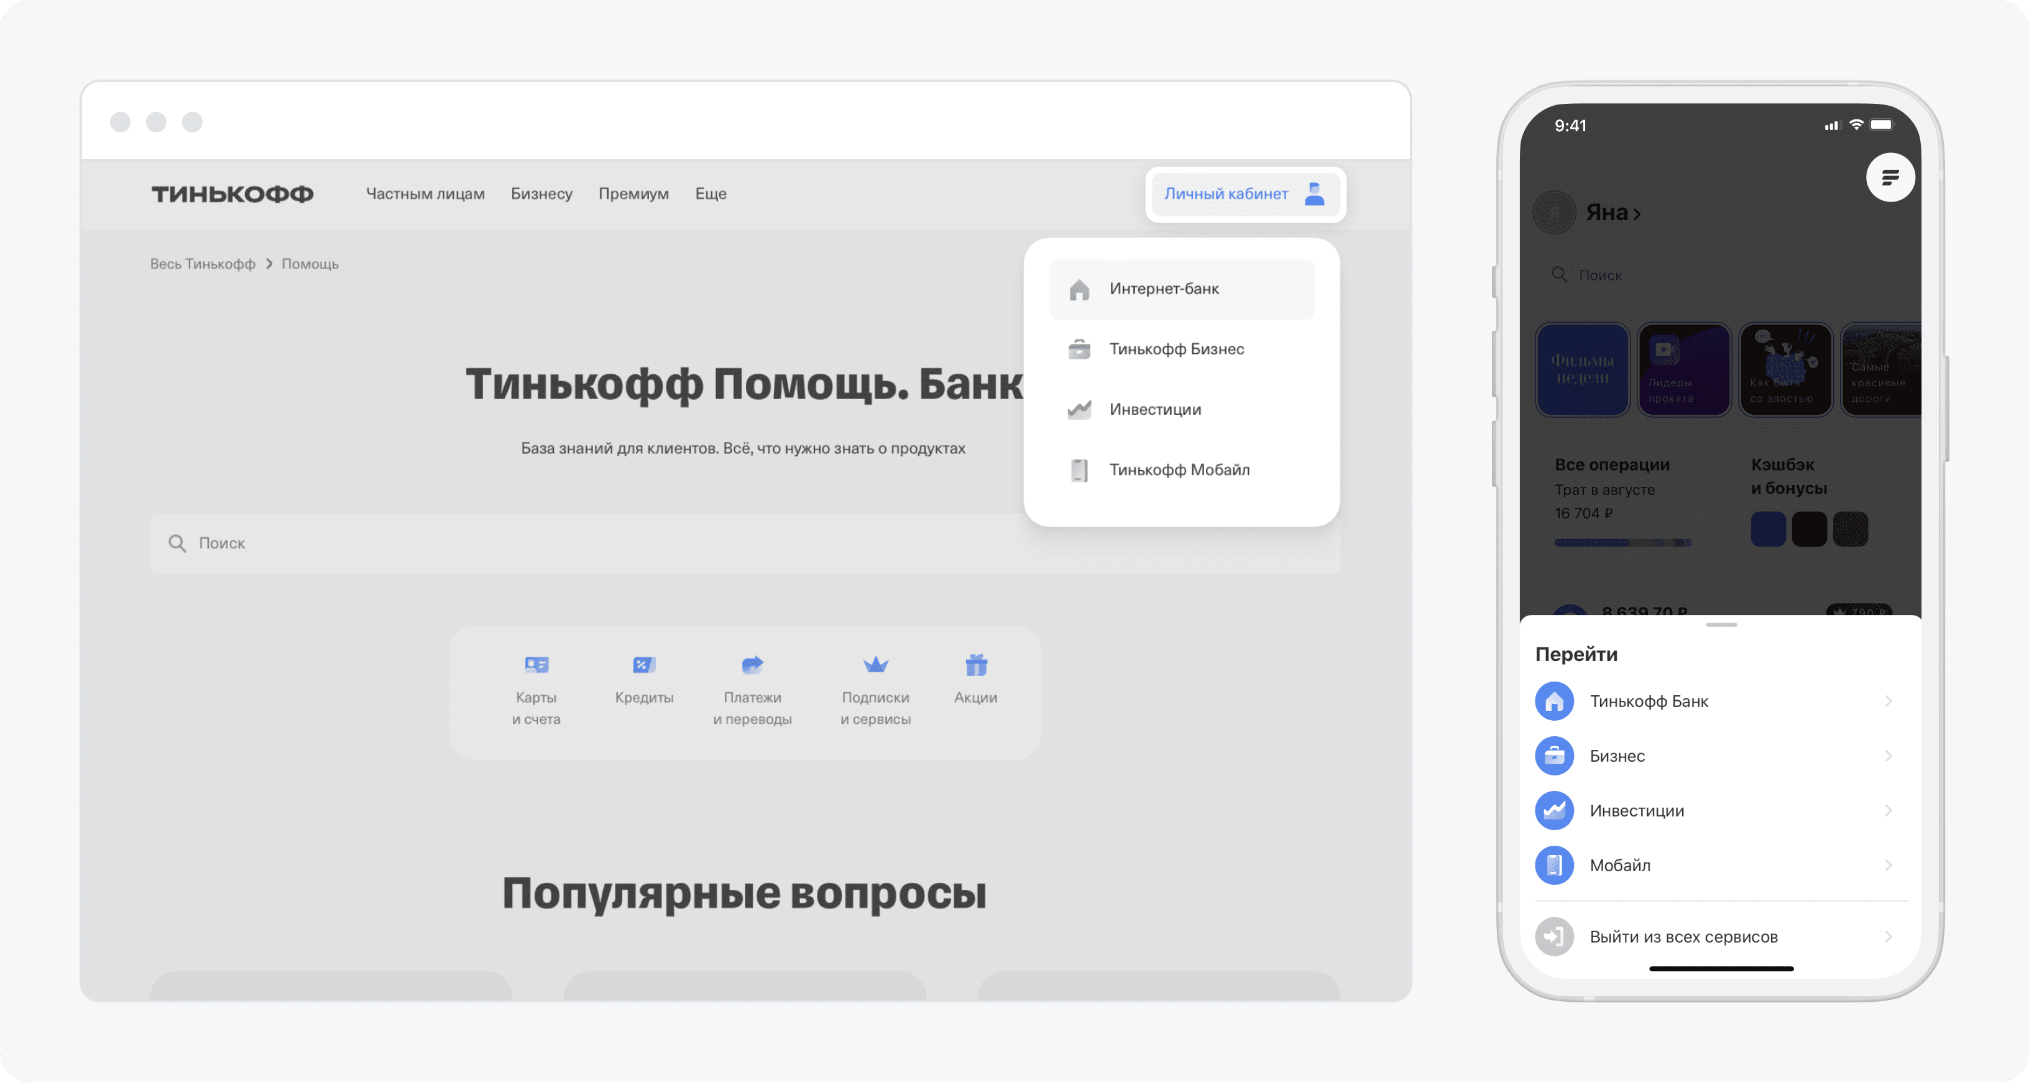Tap the blue chart icon for Инвестиции
The height and width of the screenshot is (1082, 2029).
pos(1554,811)
